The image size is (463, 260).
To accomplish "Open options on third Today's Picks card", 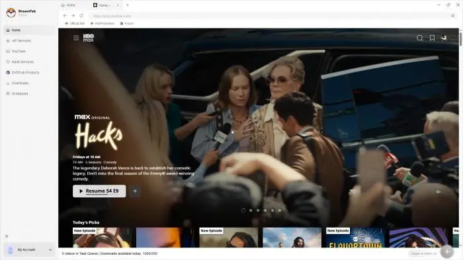I will tap(255, 231).
